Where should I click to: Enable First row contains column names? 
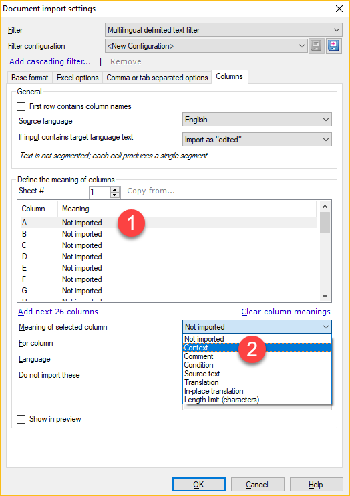[21, 106]
